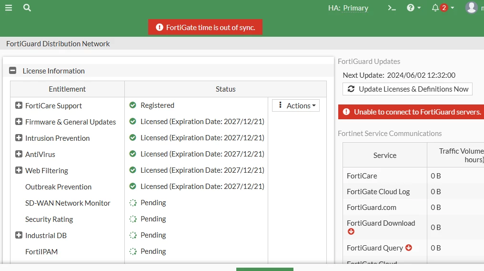The image size is (484, 271).
Task: Click the Web Filtering licensed check icon
Action: (133, 170)
